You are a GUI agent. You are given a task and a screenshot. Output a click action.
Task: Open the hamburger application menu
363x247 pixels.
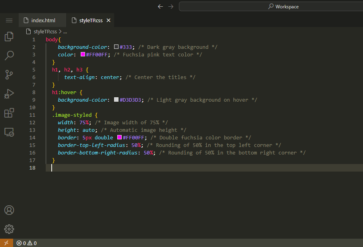coord(9,20)
